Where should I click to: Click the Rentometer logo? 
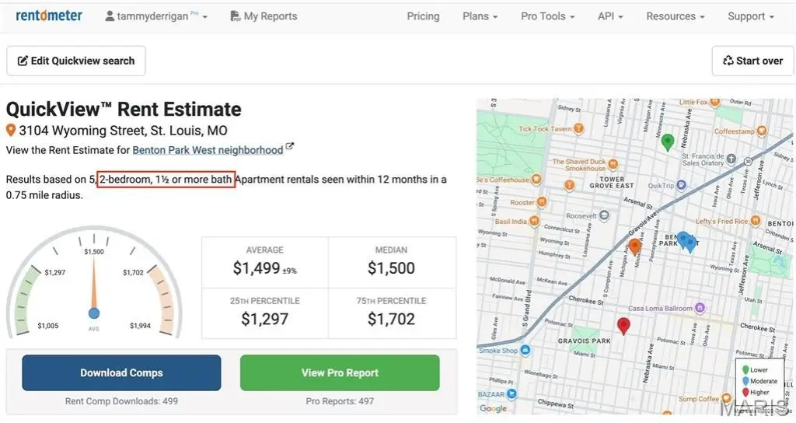(x=49, y=16)
